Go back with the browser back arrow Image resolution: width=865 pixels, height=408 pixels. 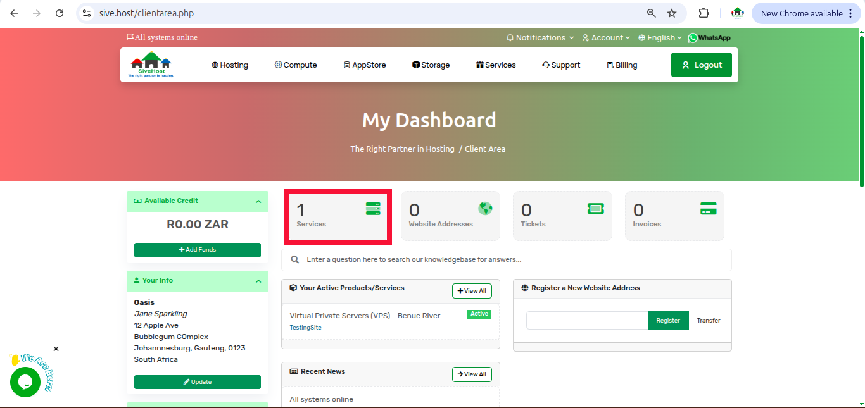pos(14,13)
